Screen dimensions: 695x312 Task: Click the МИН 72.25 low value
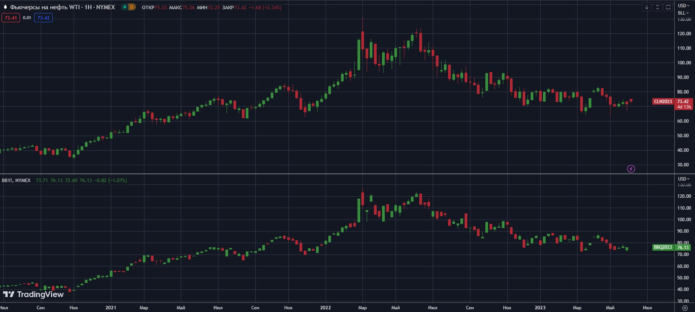click(x=208, y=7)
